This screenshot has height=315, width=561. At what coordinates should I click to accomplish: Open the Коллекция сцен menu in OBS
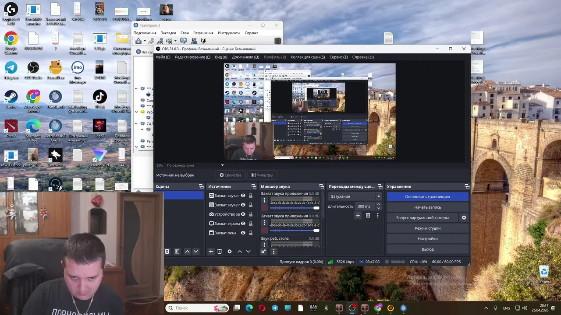point(308,57)
